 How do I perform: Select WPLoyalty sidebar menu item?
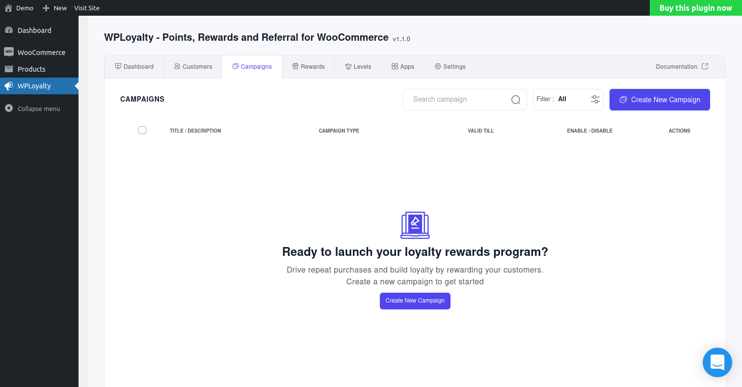tap(39, 86)
